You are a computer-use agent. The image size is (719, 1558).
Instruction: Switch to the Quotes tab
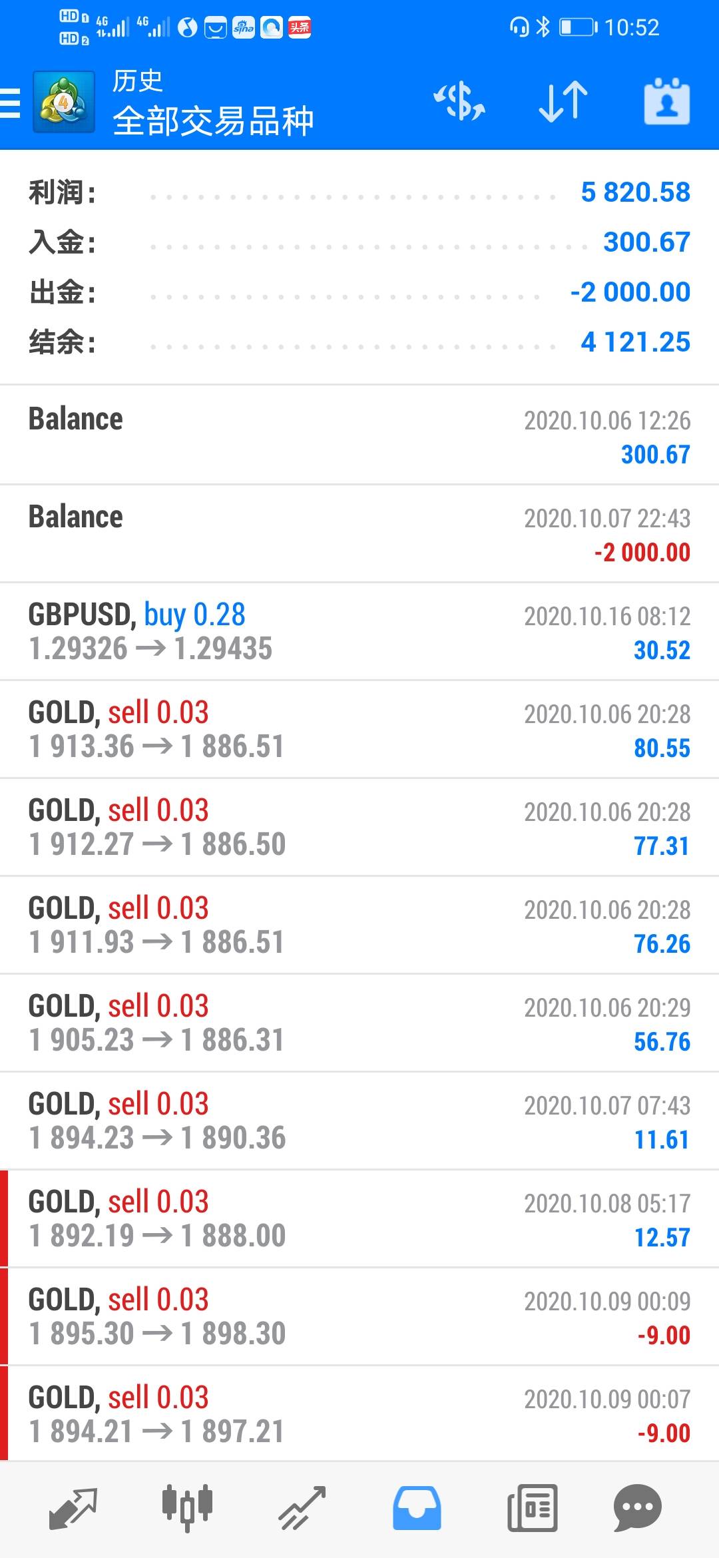click(x=73, y=1507)
